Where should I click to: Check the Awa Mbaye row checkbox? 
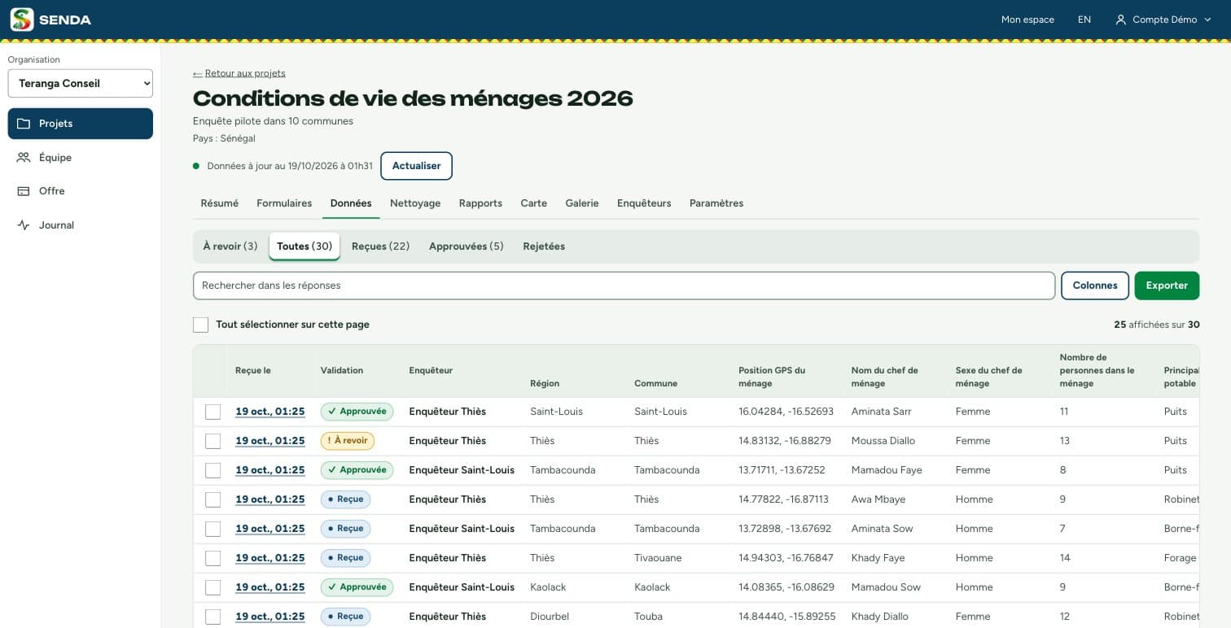coord(212,499)
